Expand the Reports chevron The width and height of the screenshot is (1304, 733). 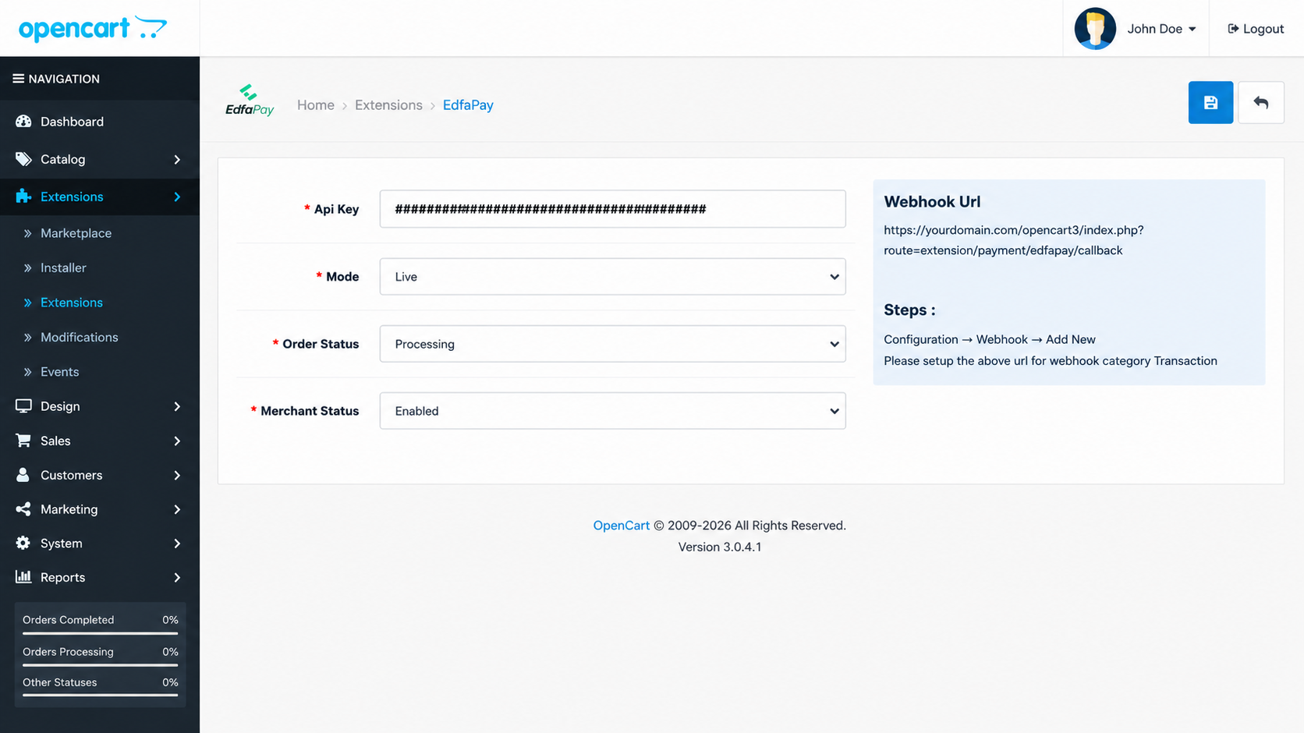(x=177, y=578)
